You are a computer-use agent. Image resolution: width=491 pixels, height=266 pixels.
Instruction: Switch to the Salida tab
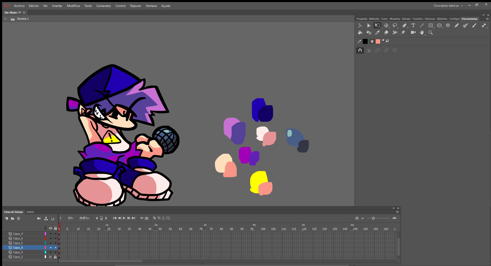(x=30, y=212)
